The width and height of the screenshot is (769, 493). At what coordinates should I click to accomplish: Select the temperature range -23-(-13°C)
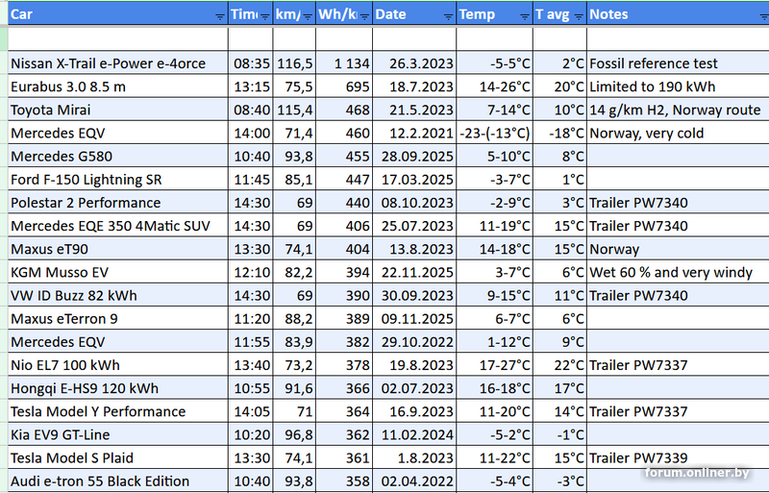click(494, 133)
